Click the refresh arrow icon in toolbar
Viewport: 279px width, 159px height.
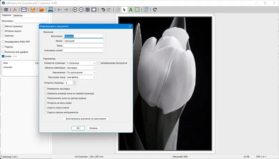[x=155, y=10]
